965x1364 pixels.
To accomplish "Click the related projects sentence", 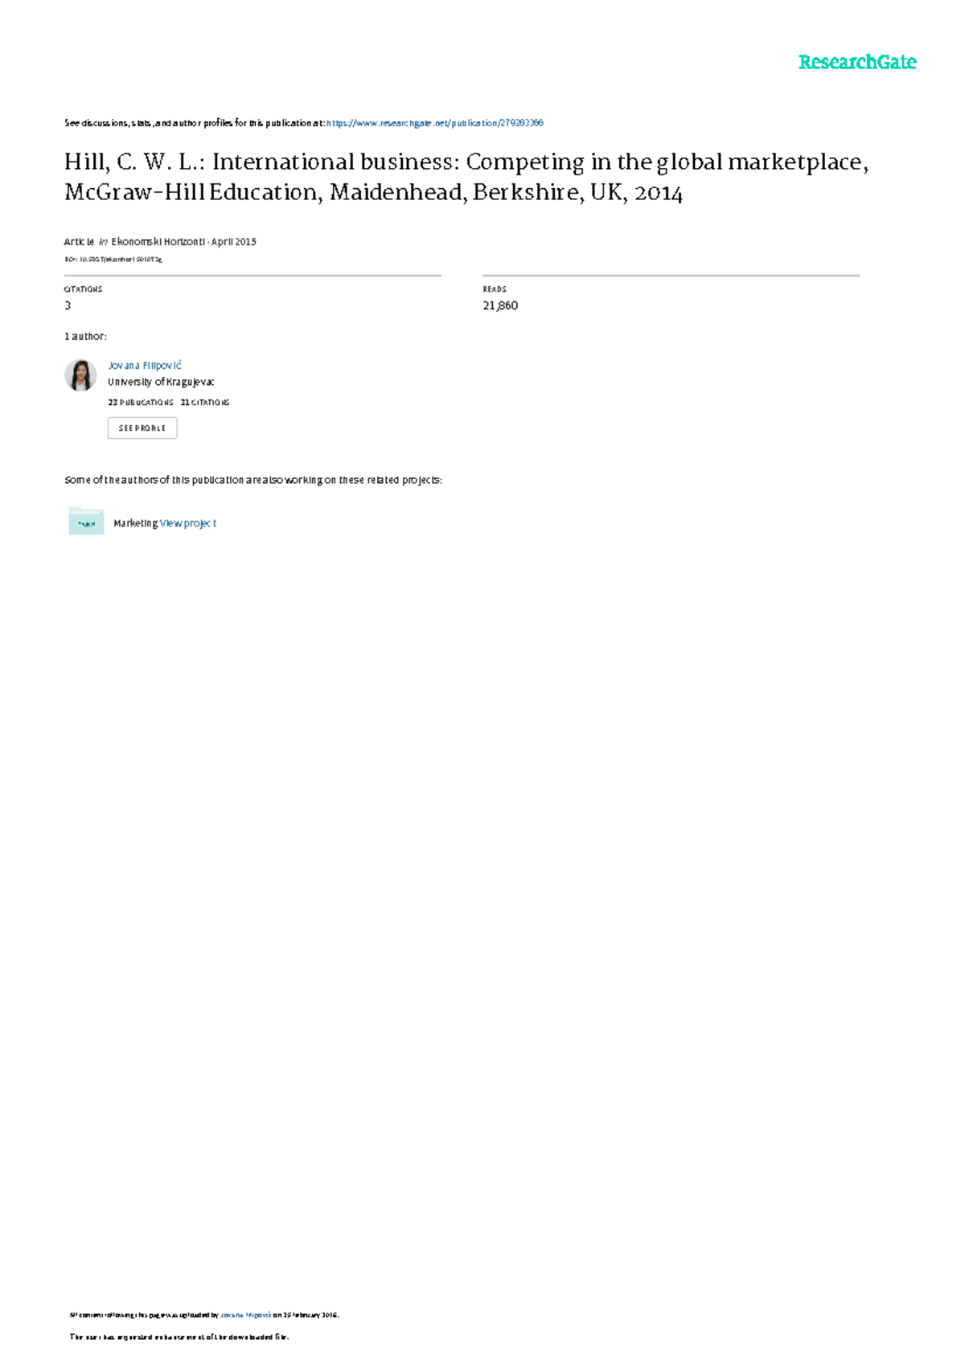I will (253, 480).
